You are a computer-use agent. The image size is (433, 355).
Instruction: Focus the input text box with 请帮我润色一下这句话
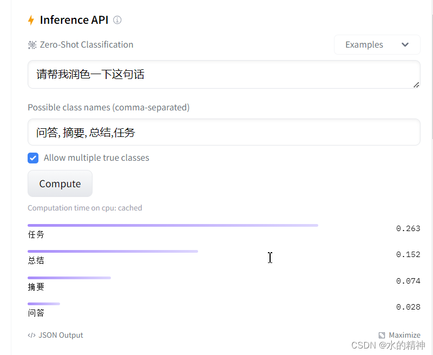[224, 75]
